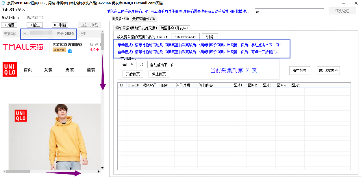Screen dimensions: 363x180
Task: Click the store badge under 优衣库官方旗舰店
Action: (x=59, y=50)
